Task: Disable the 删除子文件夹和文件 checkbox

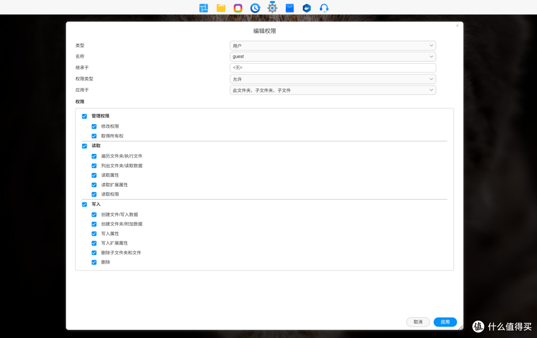Action: (94, 253)
